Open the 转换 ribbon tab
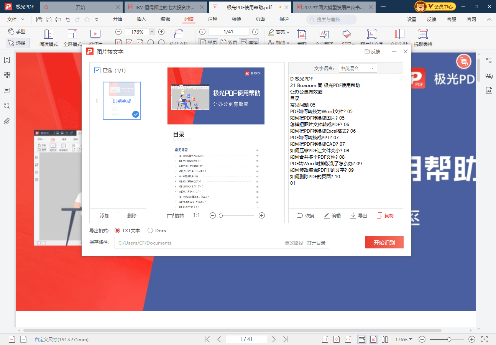This screenshot has height=345, width=496. pos(237,19)
